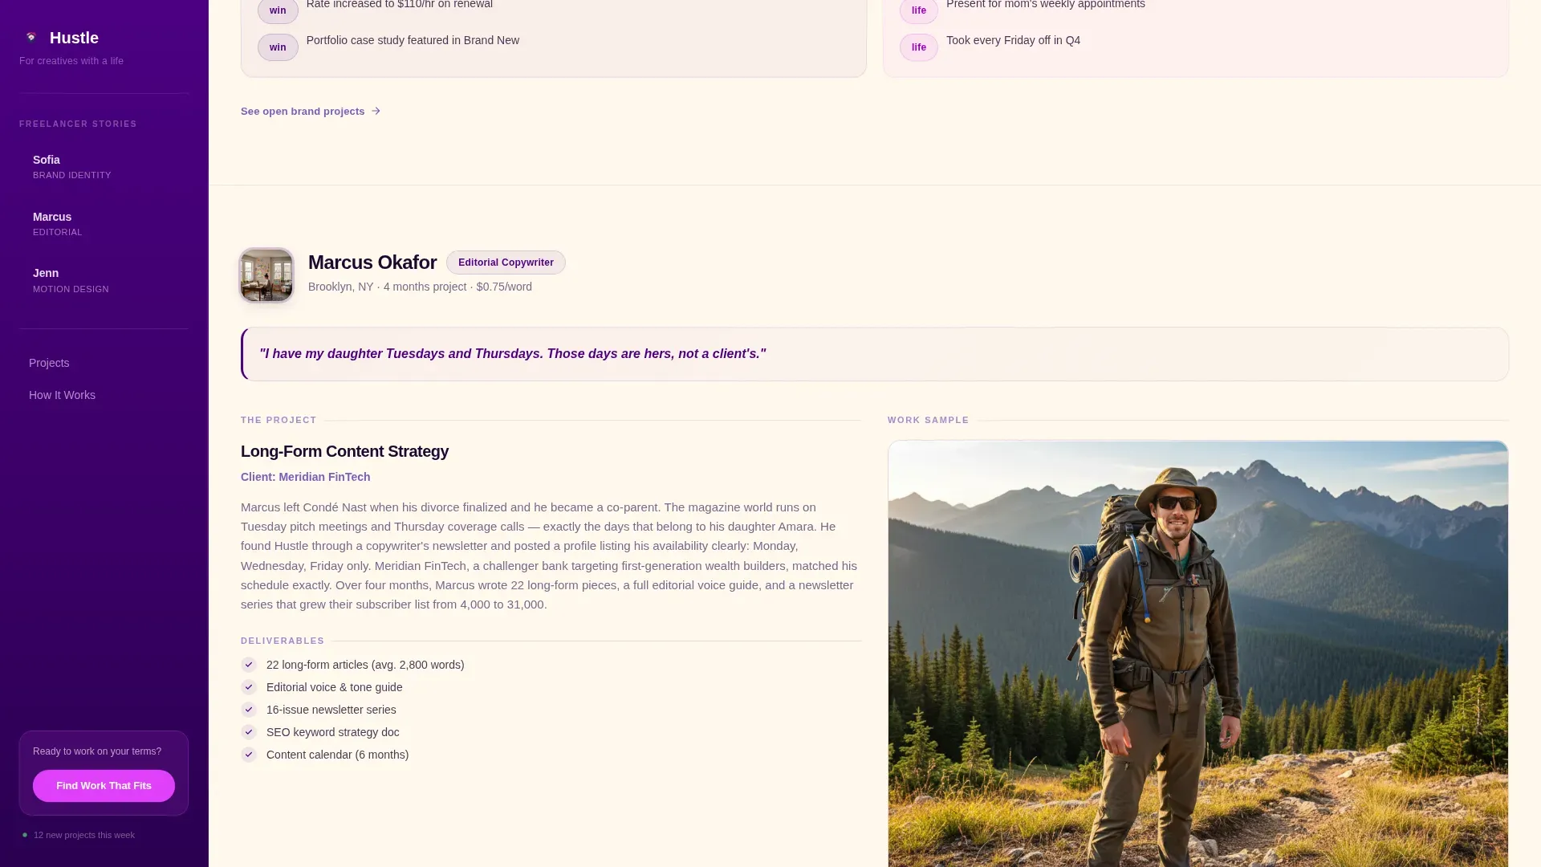1541x867 pixels.
Task: Click the Client: Meridian FinTech label
Action: pos(305,477)
